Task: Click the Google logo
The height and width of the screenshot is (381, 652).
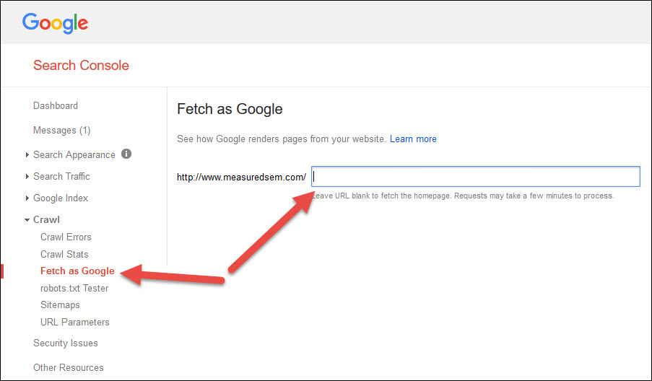Action: [55, 22]
